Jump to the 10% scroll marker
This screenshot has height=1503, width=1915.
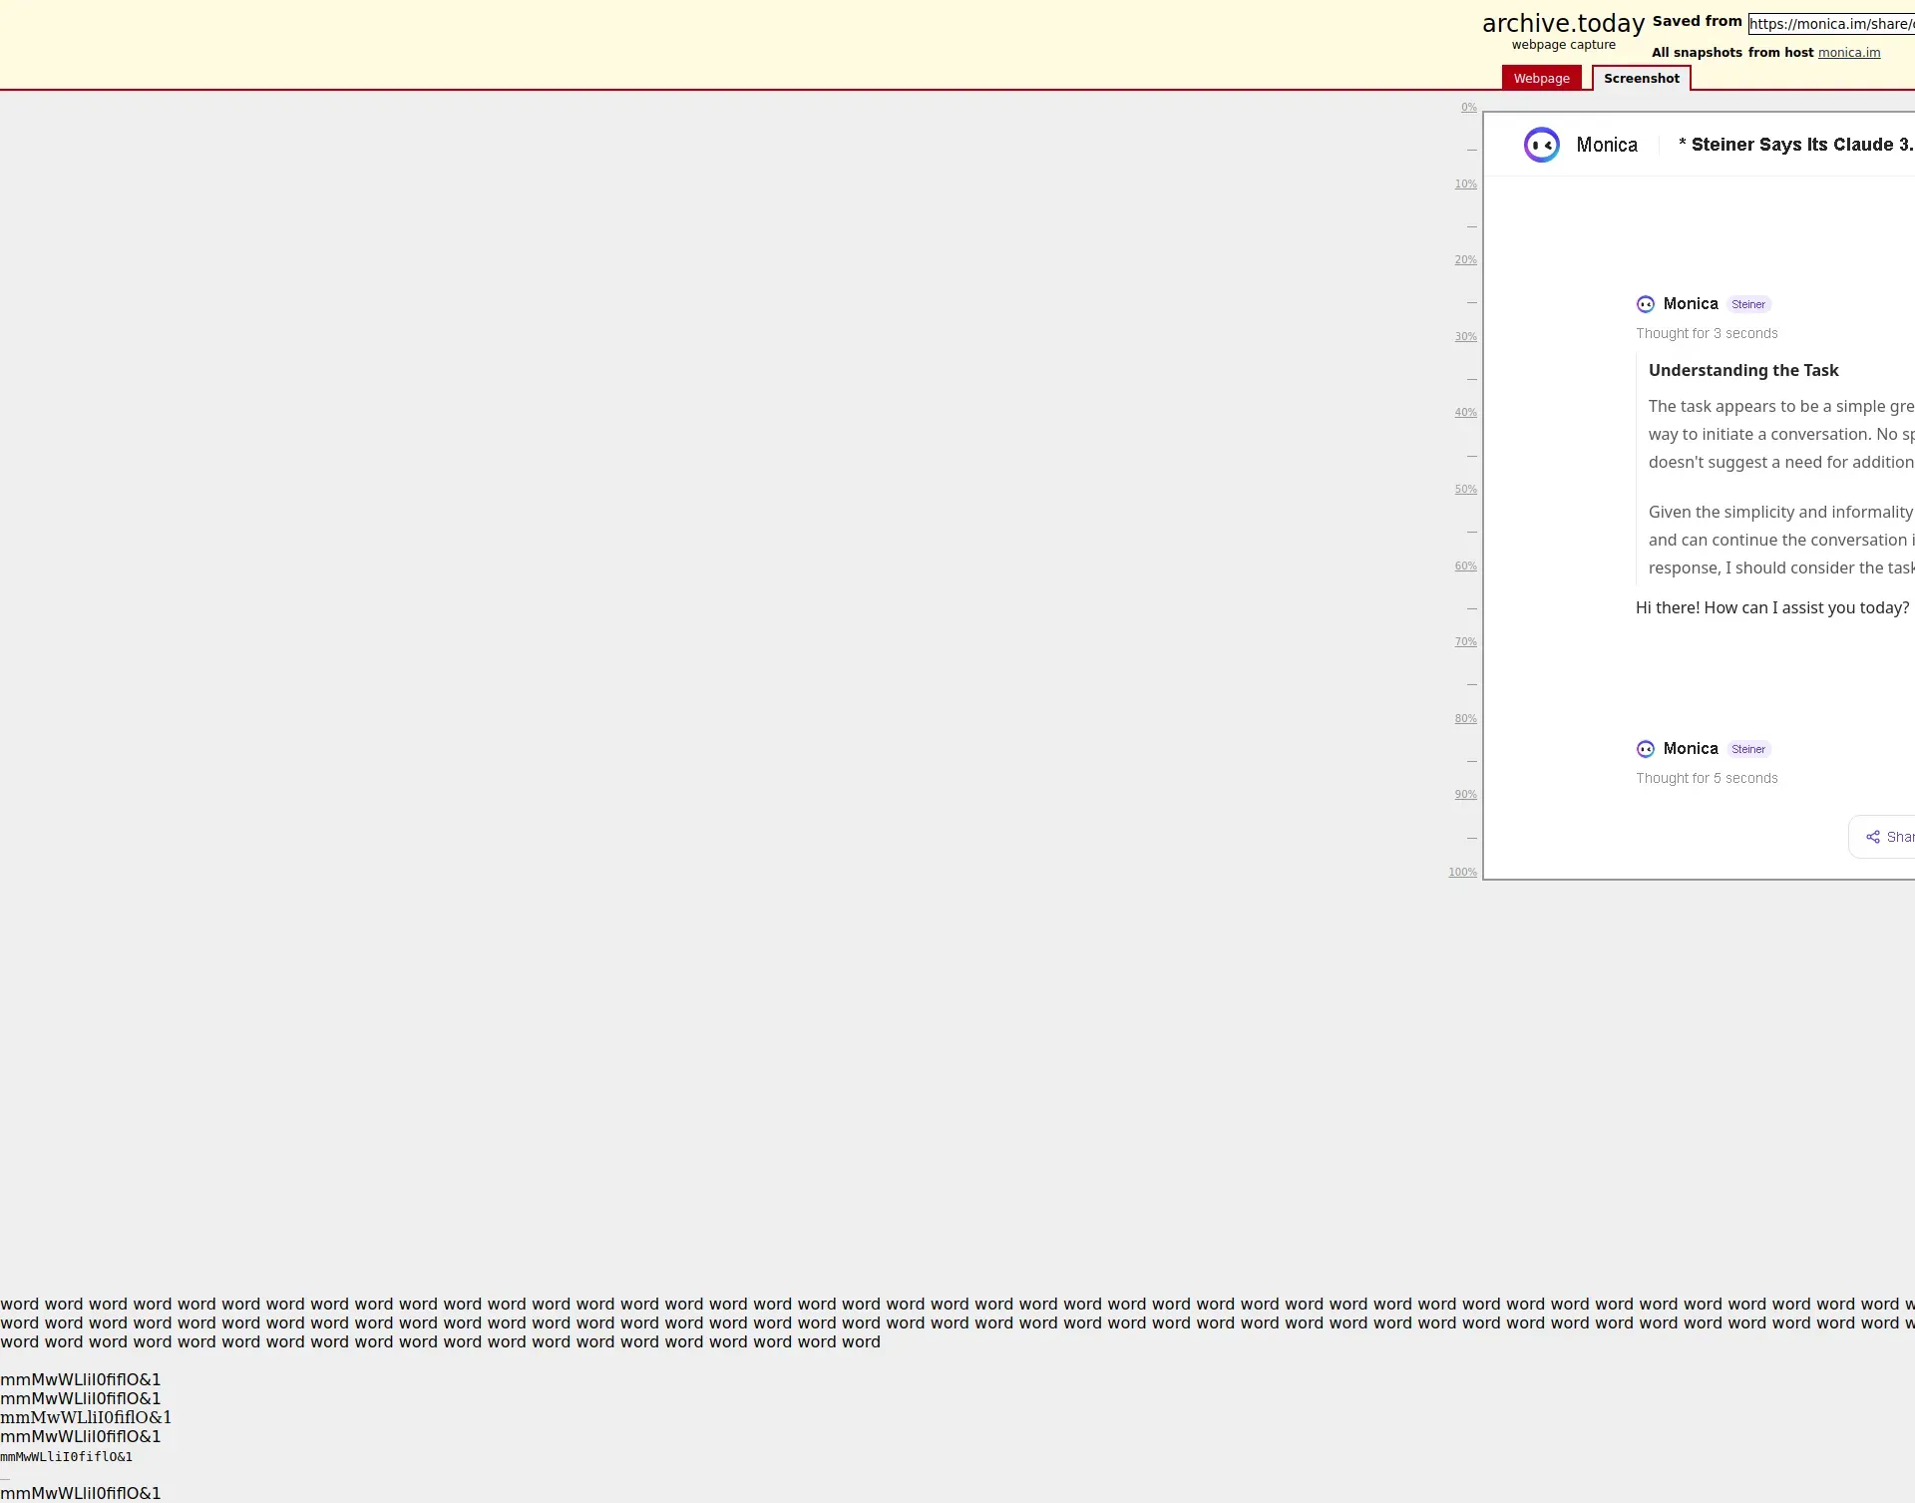coord(1465,185)
